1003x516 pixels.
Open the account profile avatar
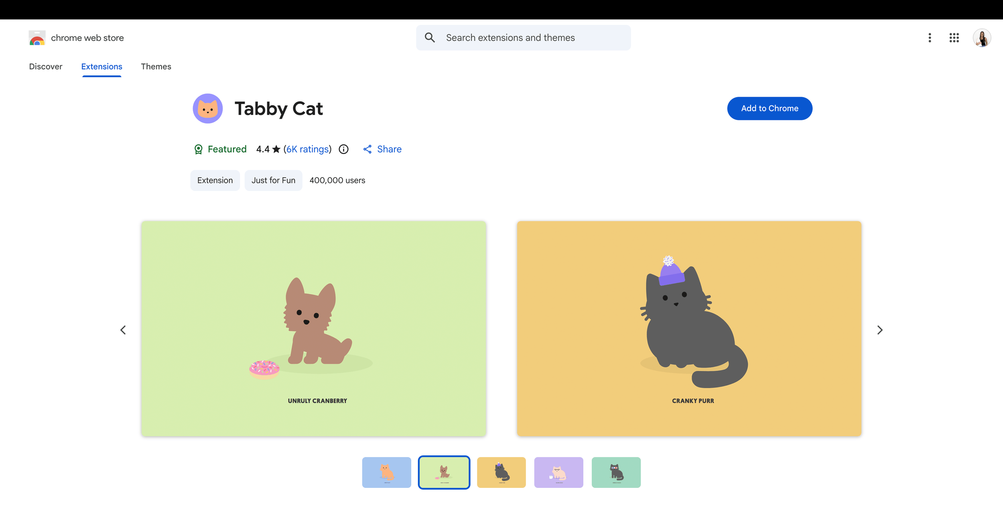point(982,38)
